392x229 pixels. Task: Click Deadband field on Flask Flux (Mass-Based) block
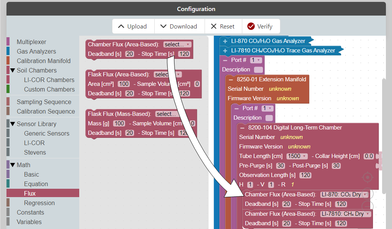130,133
